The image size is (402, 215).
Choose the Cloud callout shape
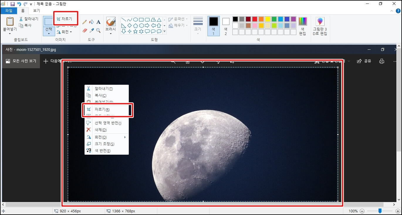(x=159, y=31)
